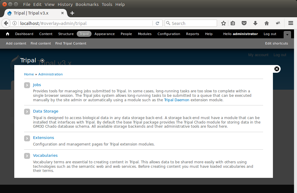Open the Pocket icon in Firefox toolbar
The height and width of the screenshot is (193, 297).
click(x=244, y=23)
